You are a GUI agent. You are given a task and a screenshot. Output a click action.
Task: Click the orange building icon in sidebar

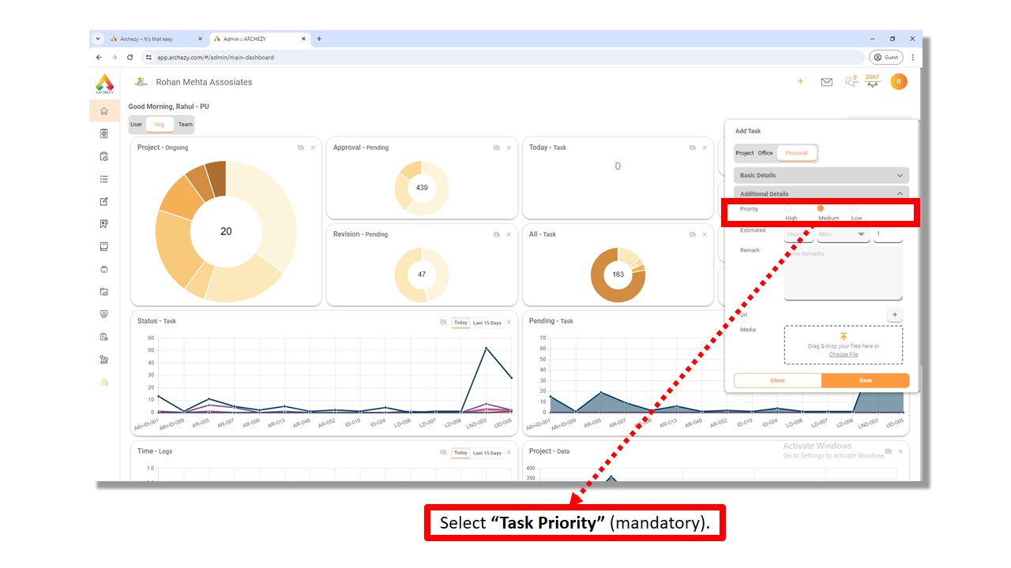(104, 382)
